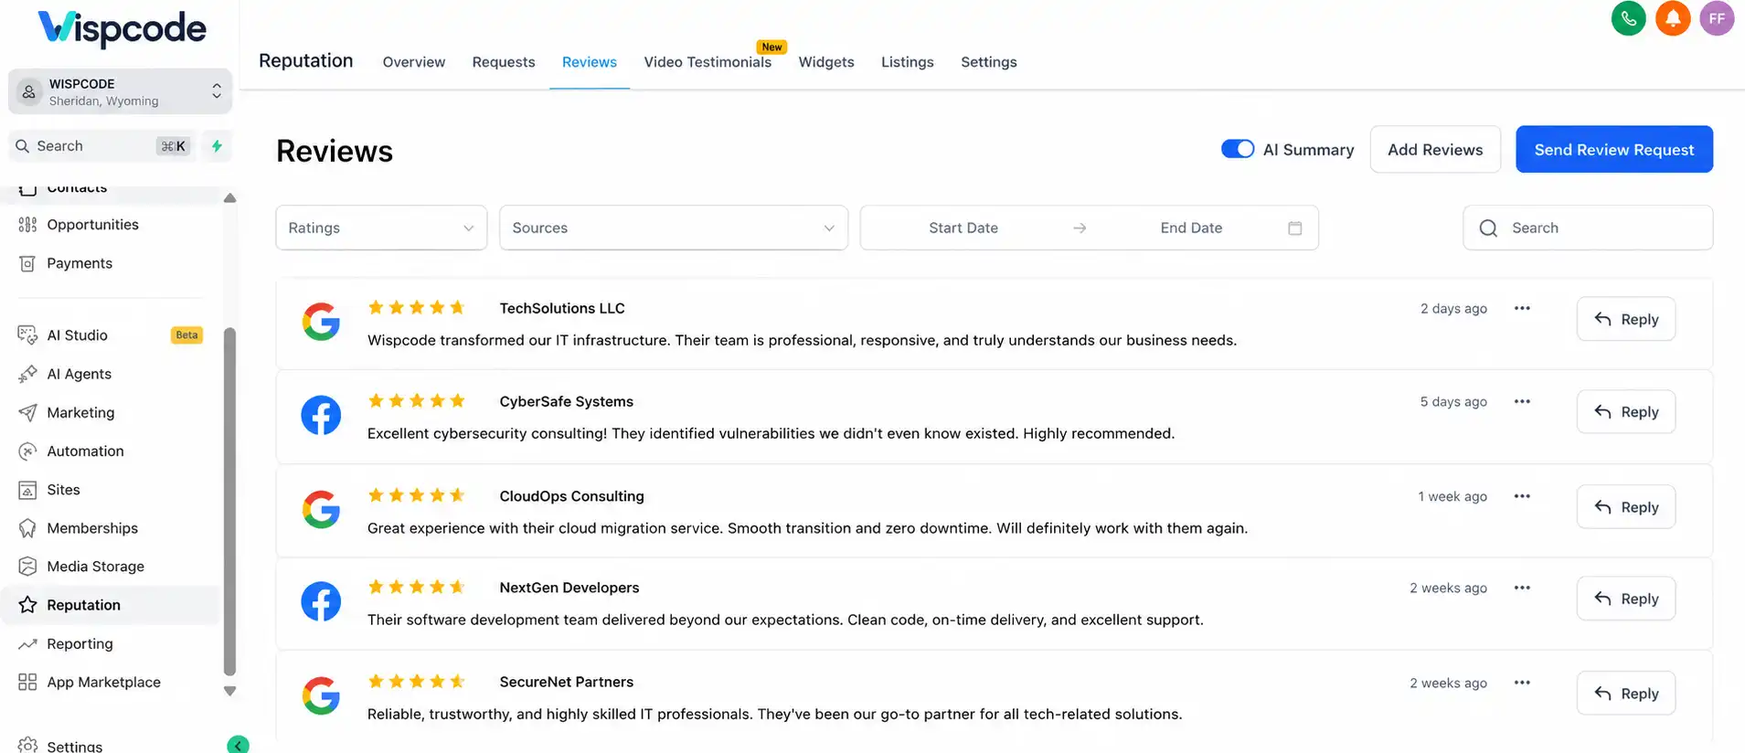Click the "5 days ago" timestamp
1745x753 pixels.
1453,402
